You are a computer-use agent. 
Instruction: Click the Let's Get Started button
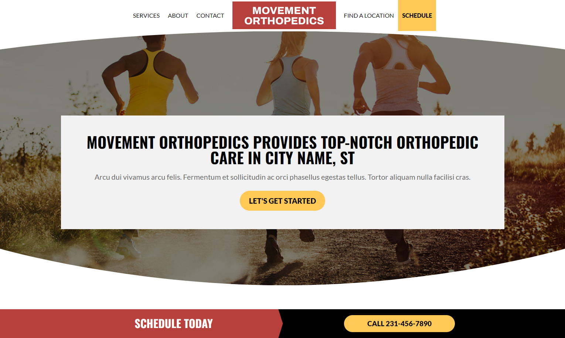(x=282, y=201)
